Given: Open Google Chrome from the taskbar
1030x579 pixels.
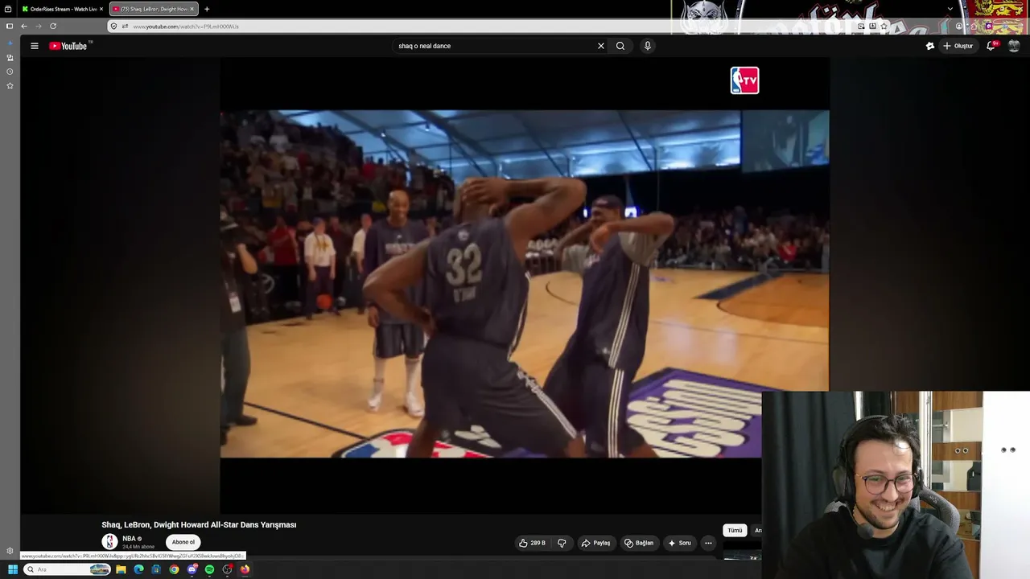Looking at the screenshot, I should point(174,569).
